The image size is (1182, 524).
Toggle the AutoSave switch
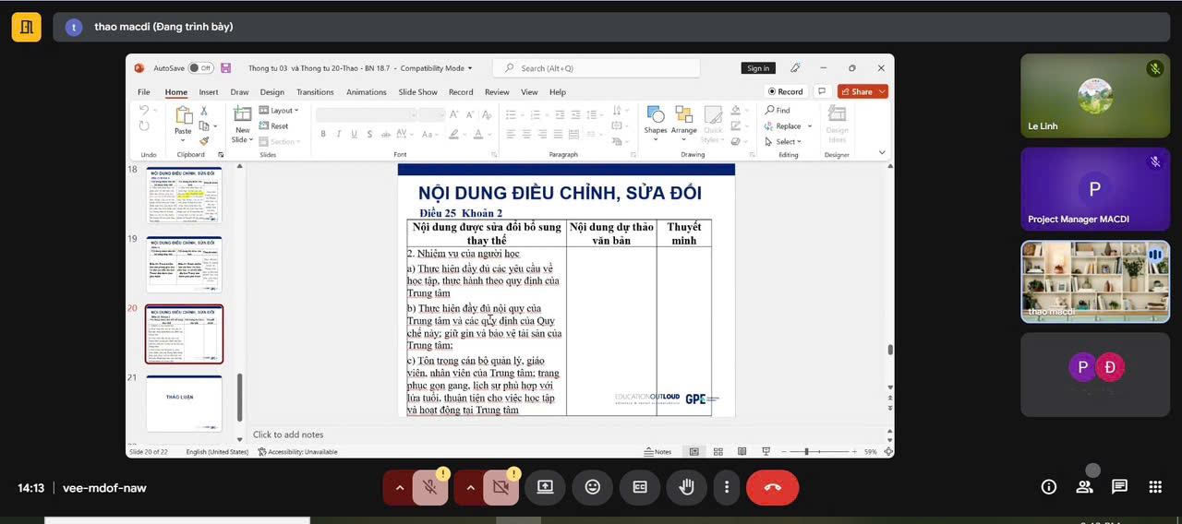pyautogui.click(x=199, y=68)
